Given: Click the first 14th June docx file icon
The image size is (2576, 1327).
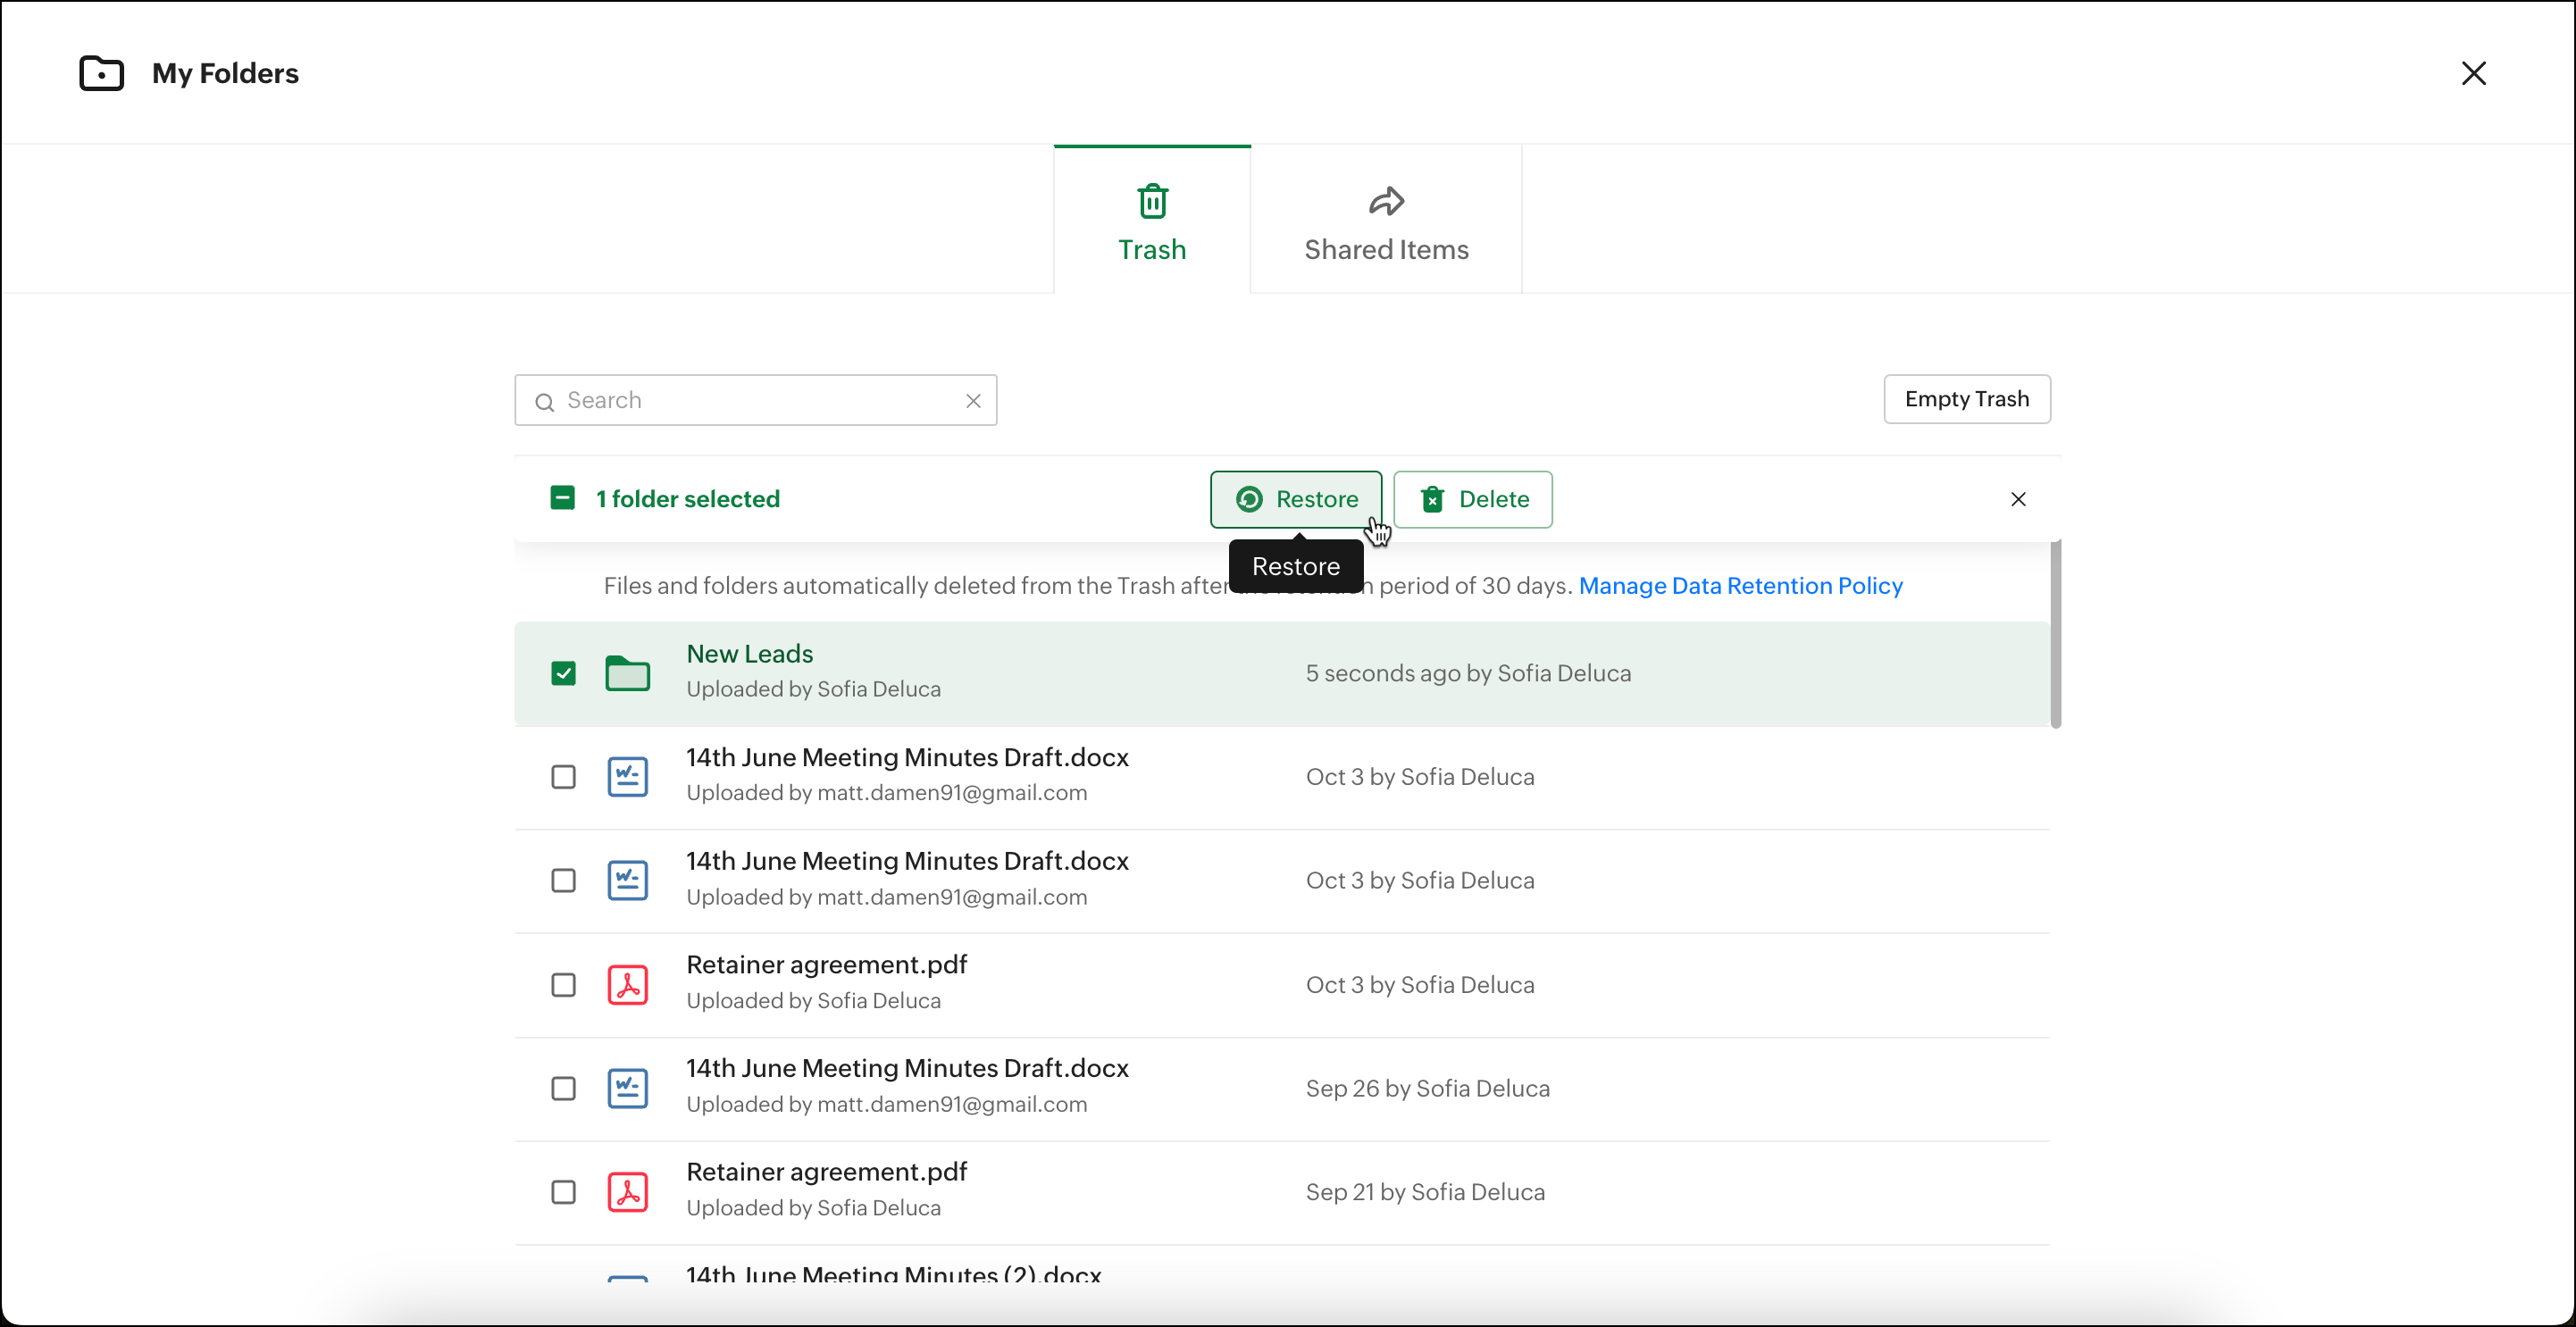Looking at the screenshot, I should (x=627, y=777).
